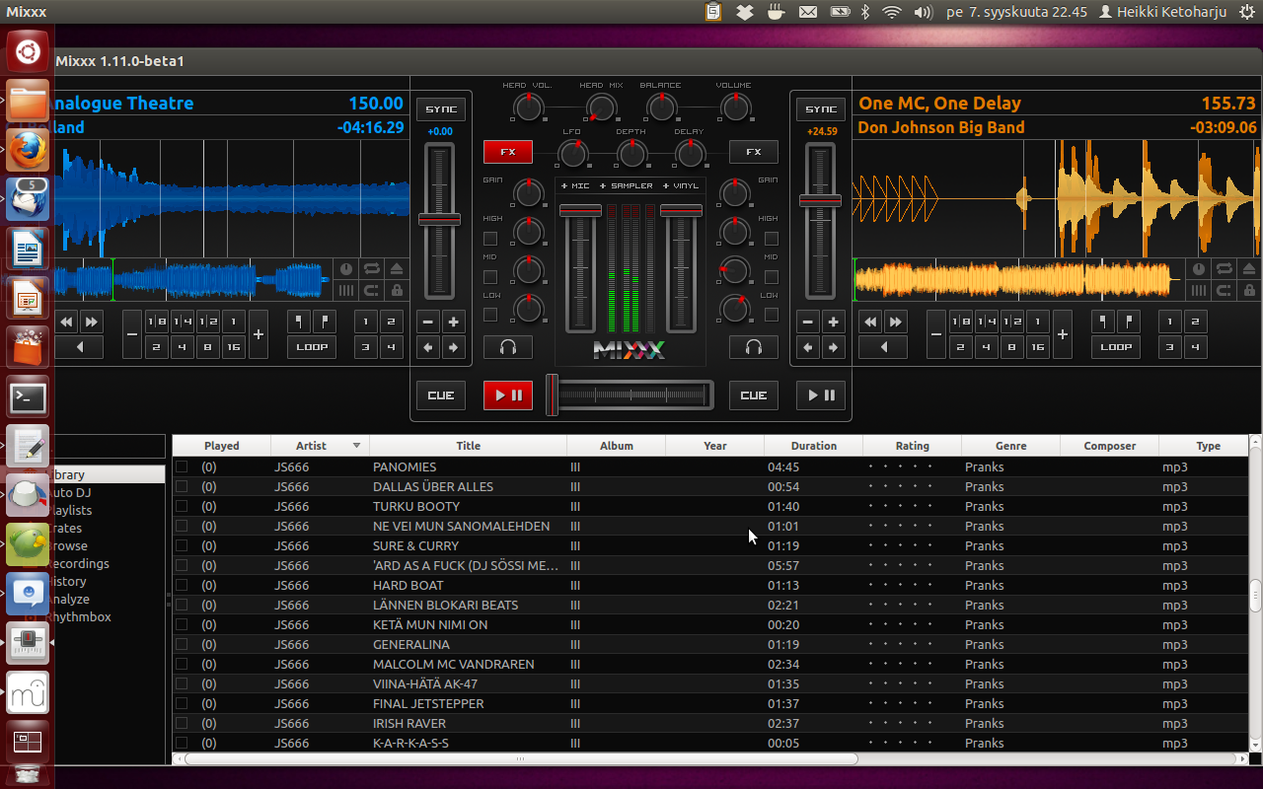Click right deck eject track icon
The height and width of the screenshot is (789, 1263).
(x=1247, y=268)
